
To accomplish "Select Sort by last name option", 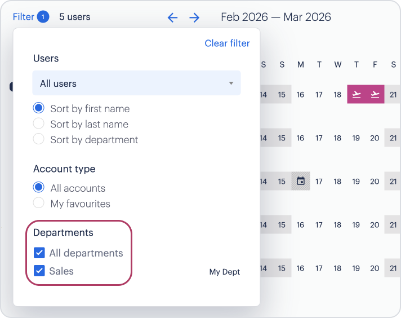I will [39, 124].
